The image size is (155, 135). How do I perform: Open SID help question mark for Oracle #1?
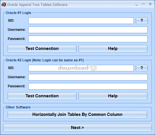click(x=142, y=21)
